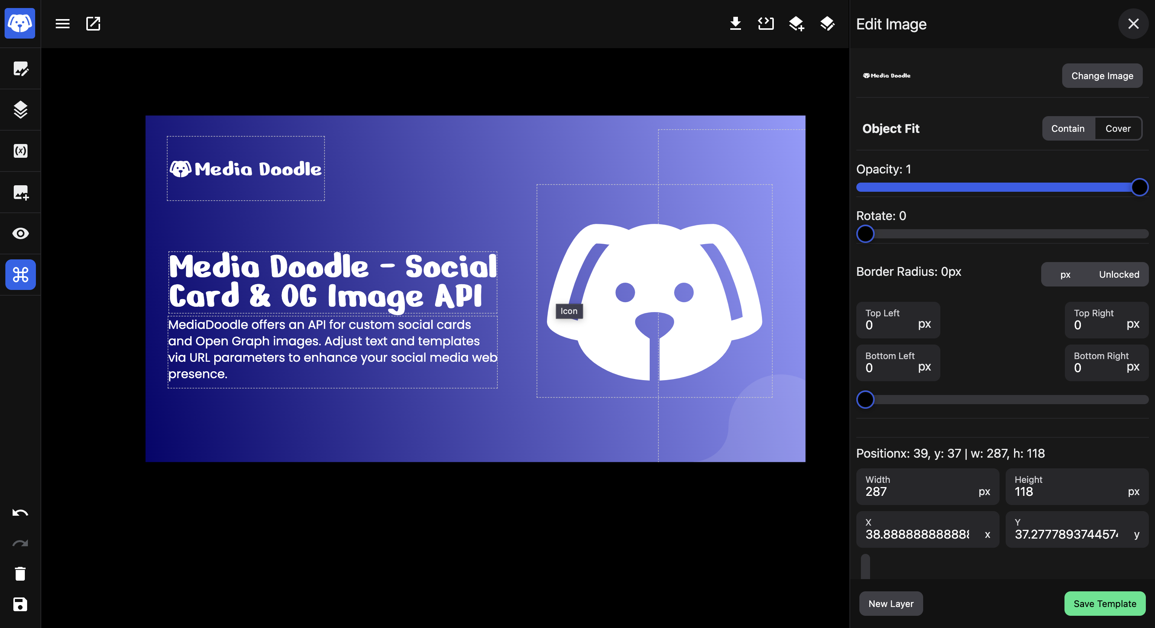1155x628 pixels.
Task: Click the 'Object Fit' label
Action: click(x=890, y=129)
